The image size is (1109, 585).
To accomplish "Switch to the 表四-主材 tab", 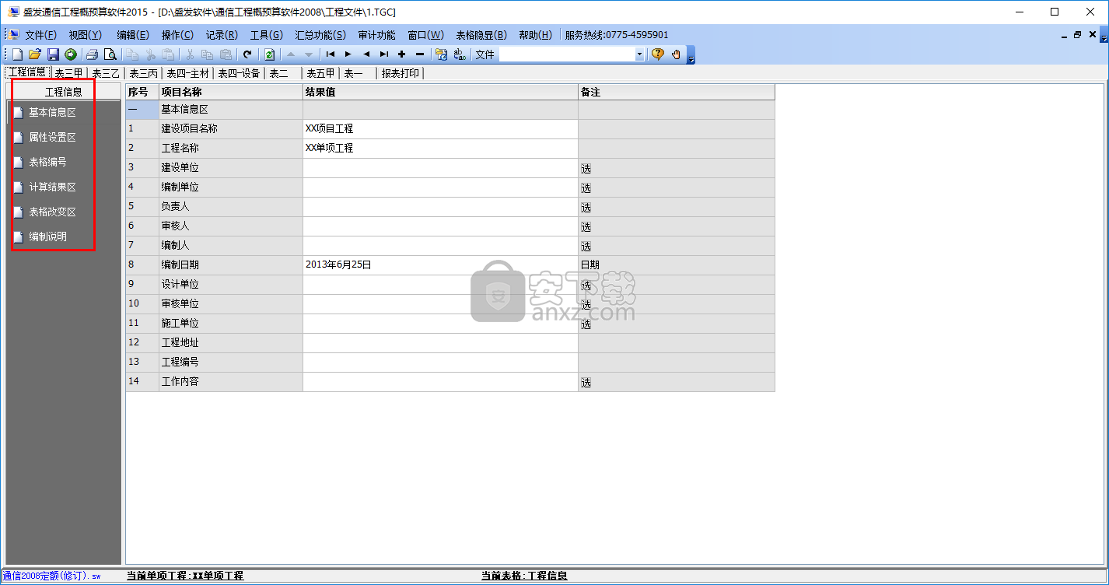I will click(x=187, y=73).
